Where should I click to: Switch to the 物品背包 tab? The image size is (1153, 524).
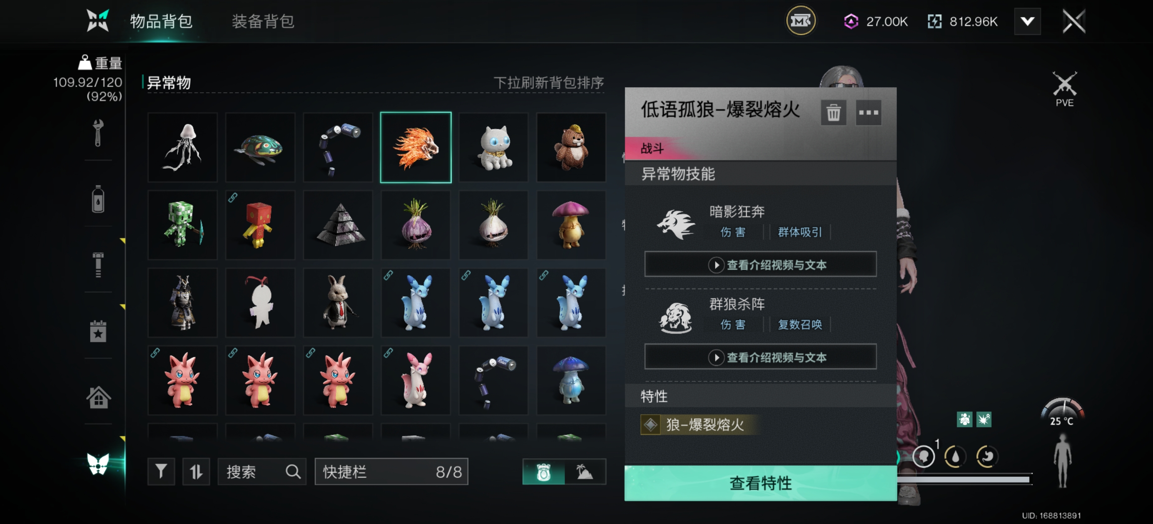tap(161, 21)
